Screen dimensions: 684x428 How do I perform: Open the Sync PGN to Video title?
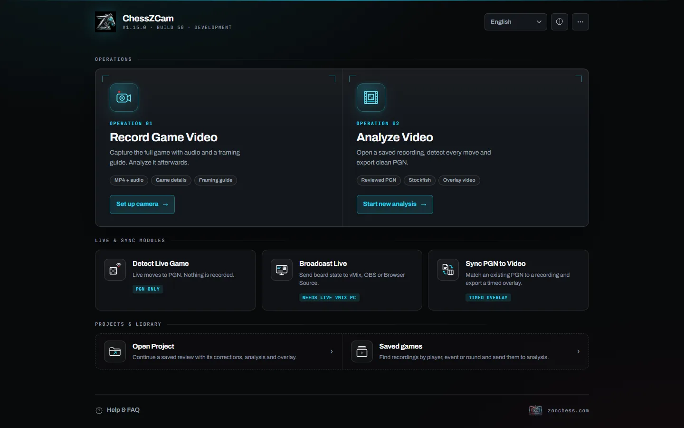[x=495, y=263]
